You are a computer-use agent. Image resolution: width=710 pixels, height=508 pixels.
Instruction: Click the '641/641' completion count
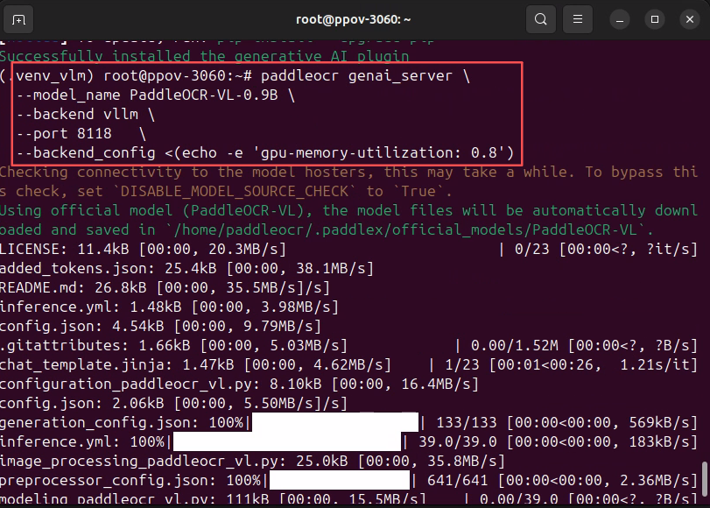457,480
